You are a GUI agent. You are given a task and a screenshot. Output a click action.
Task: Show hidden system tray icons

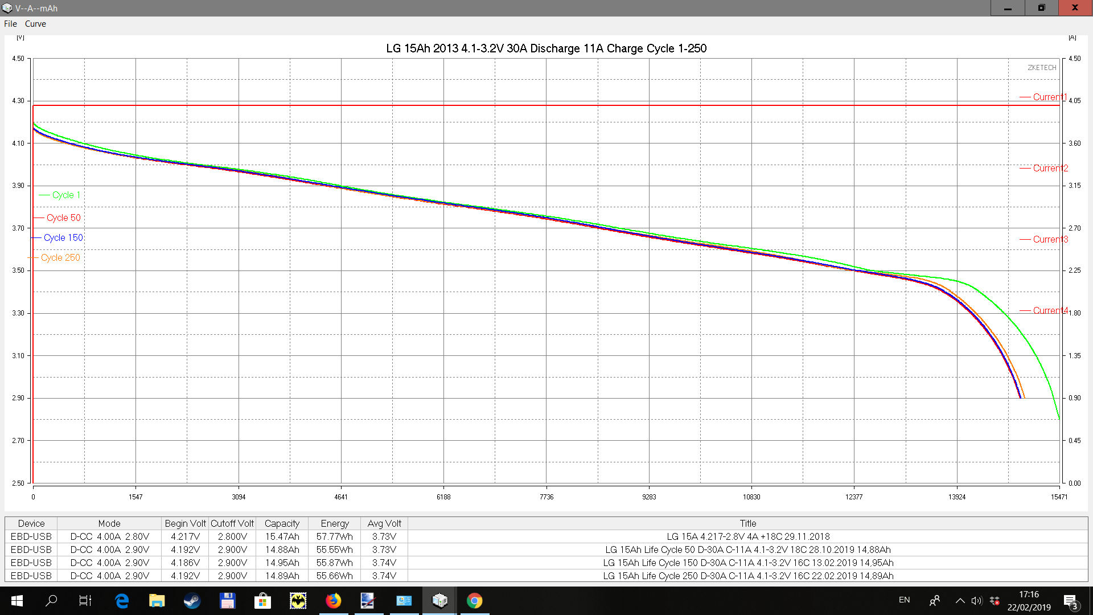point(960,601)
